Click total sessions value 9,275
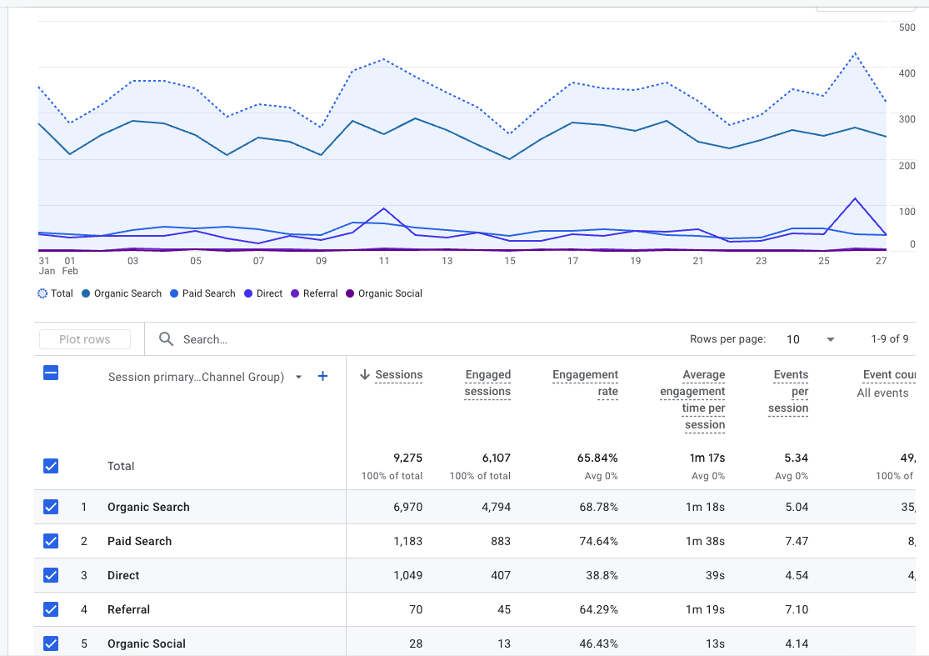 407,458
